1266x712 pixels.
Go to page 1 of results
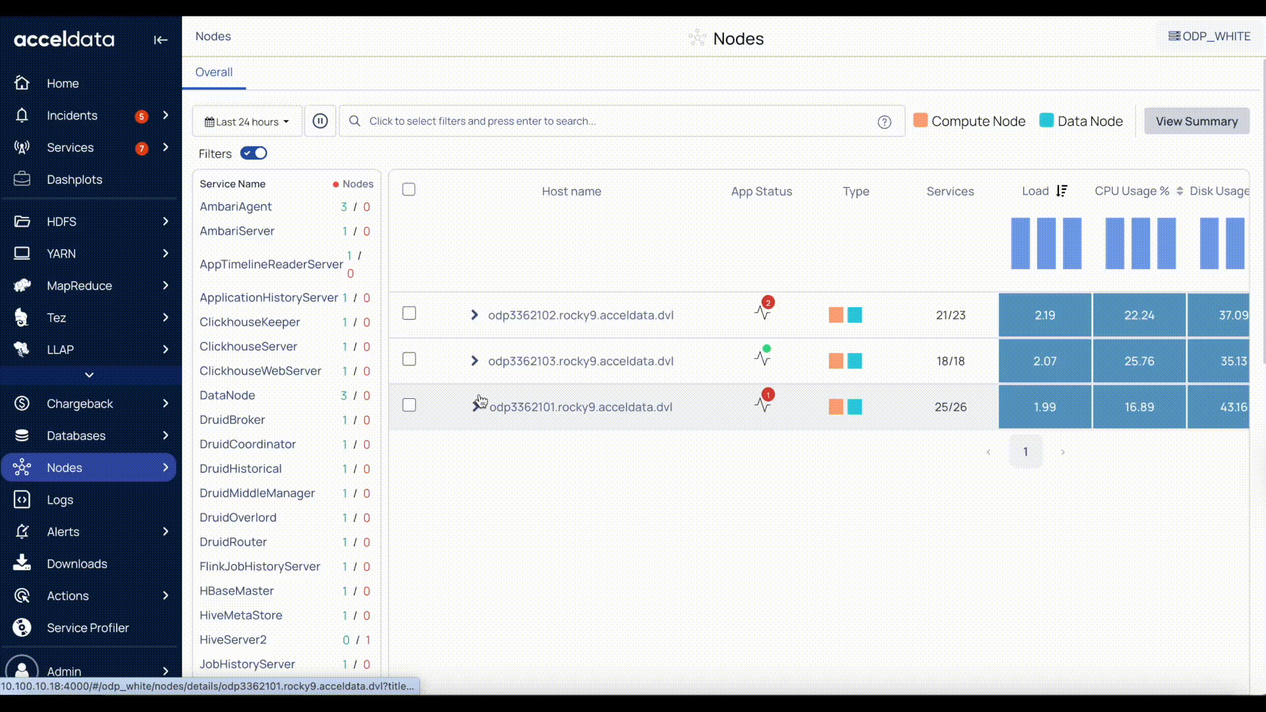click(x=1025, y=452)
